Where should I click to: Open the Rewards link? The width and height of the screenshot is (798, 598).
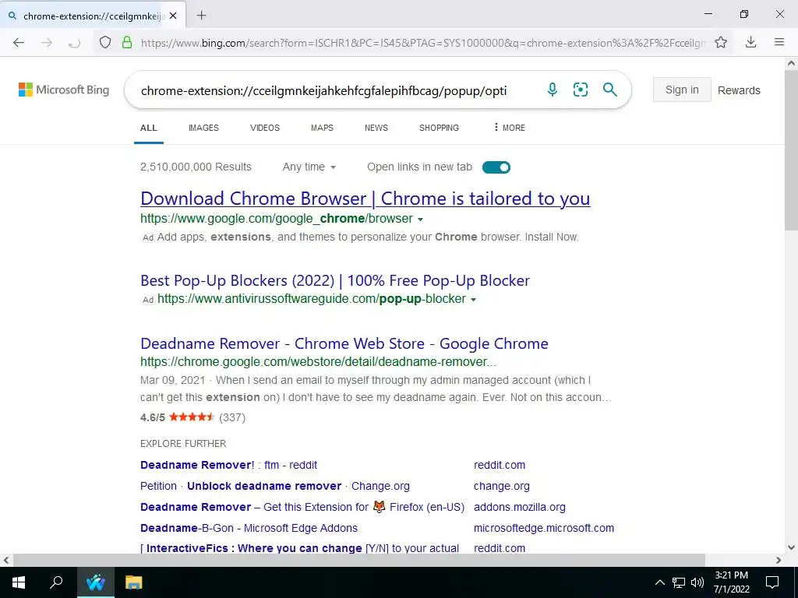739,90
